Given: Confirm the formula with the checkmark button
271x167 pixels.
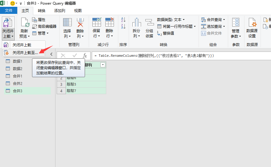Looking at the screenshot, I should (x=75, y=56).
